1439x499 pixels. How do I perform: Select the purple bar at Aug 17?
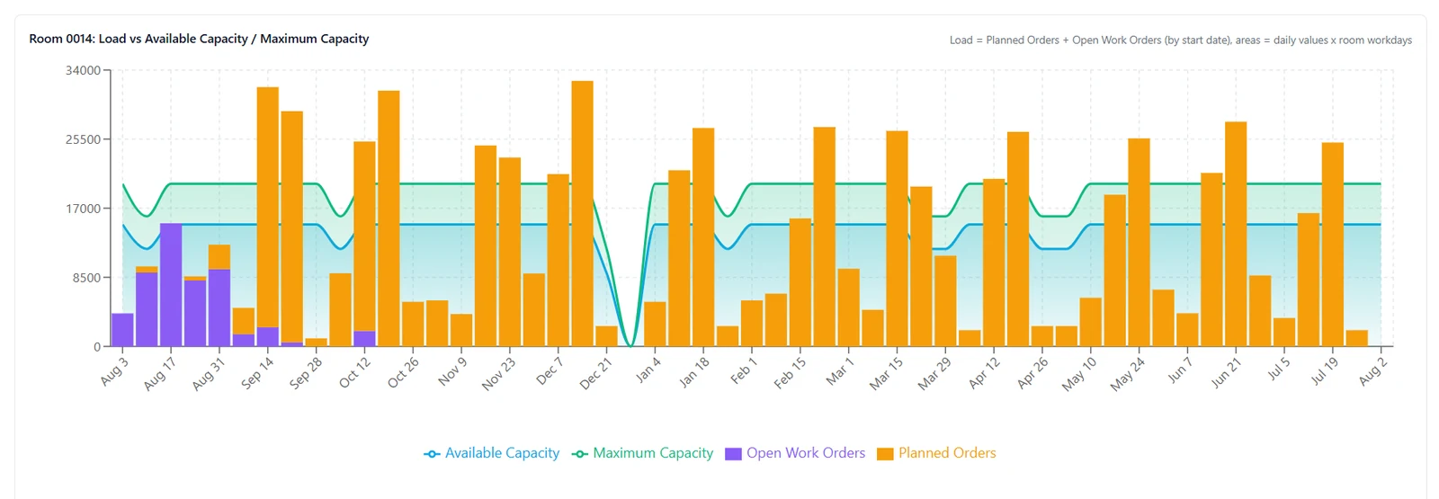[x=171, y=285]
